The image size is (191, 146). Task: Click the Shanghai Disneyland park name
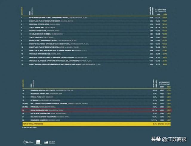tap(38, 31)
